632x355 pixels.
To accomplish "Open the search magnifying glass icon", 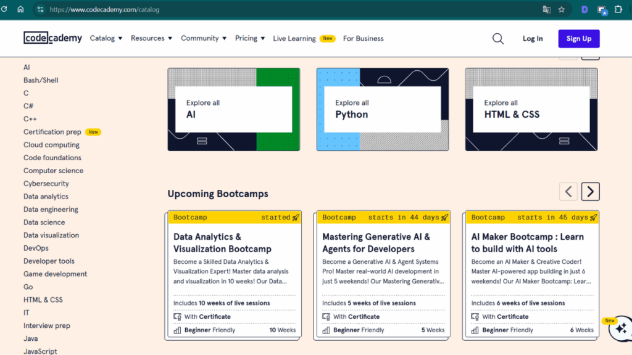I will 498,38.
